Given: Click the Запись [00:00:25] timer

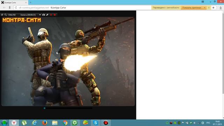Looking at the screenshot, I should 28,15.
